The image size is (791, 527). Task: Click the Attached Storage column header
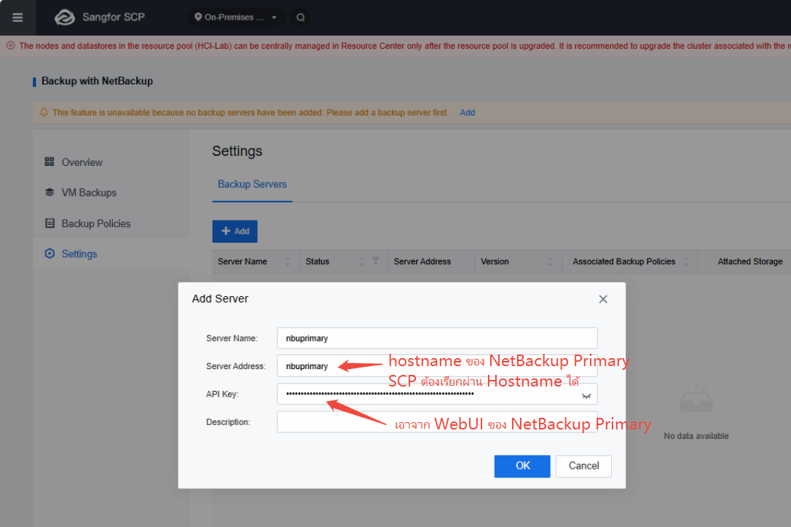[x=750, y=262]
